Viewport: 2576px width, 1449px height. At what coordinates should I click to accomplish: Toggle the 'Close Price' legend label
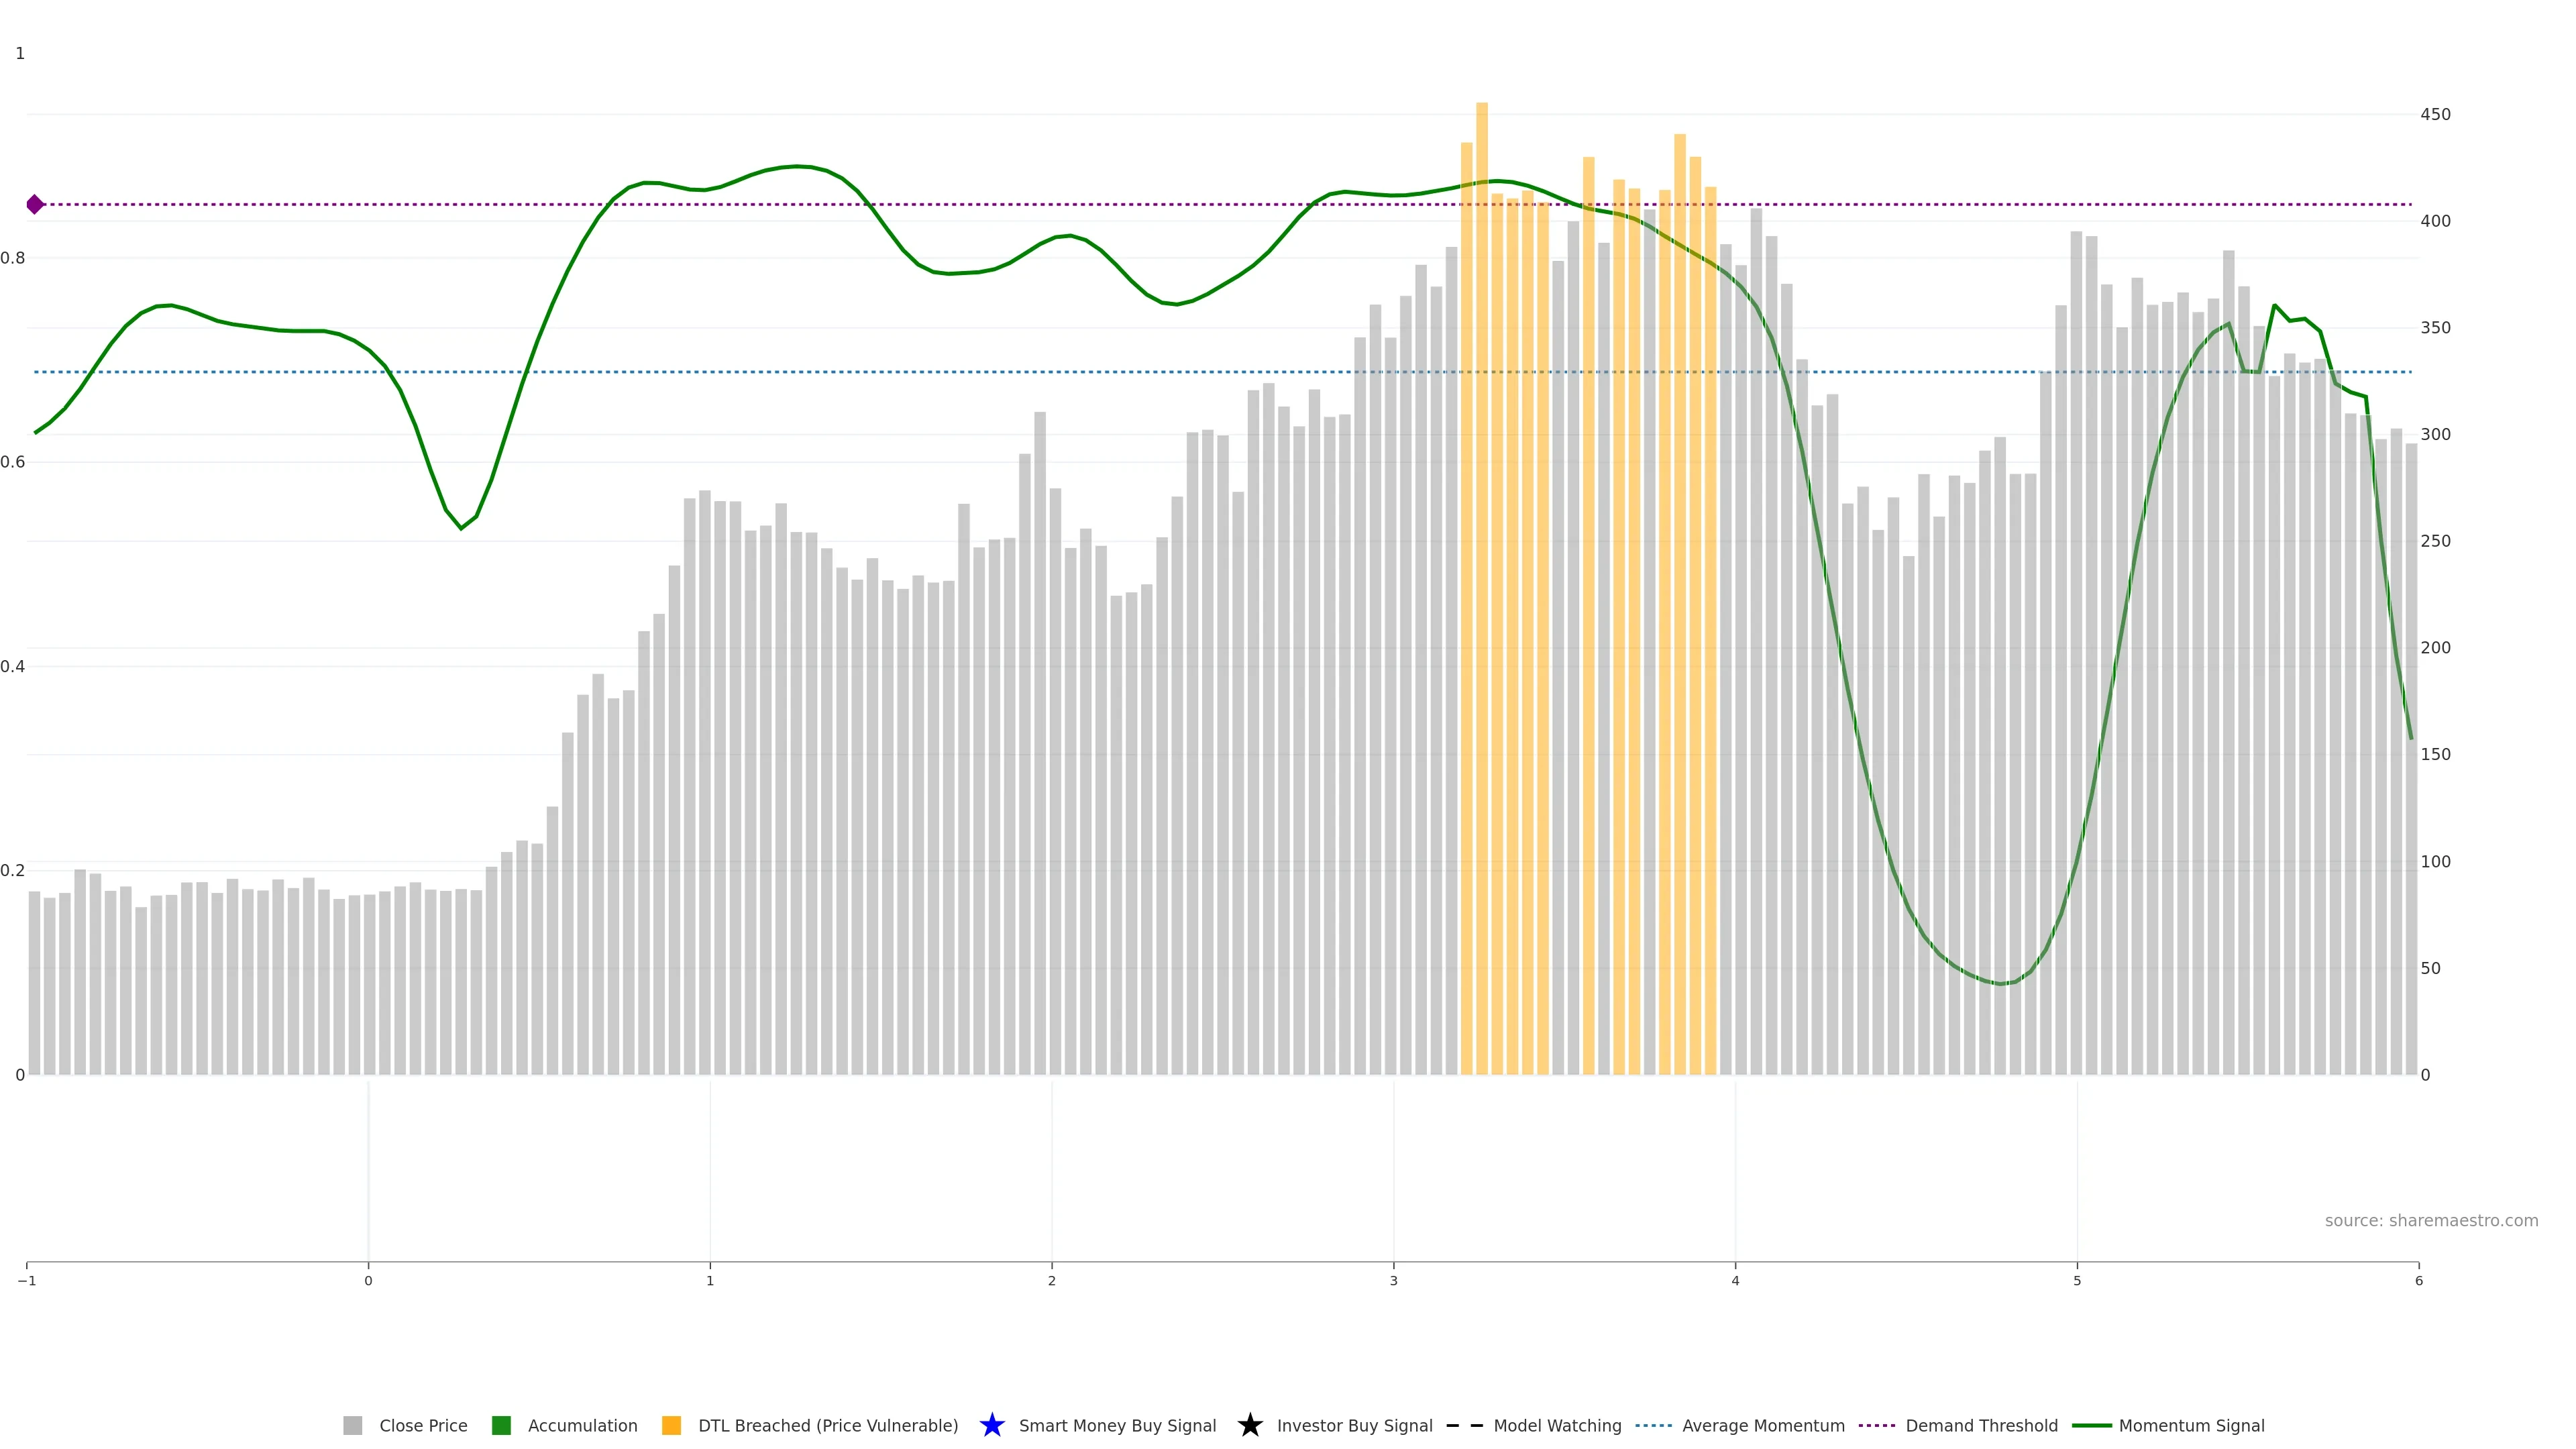[423, 1425]
